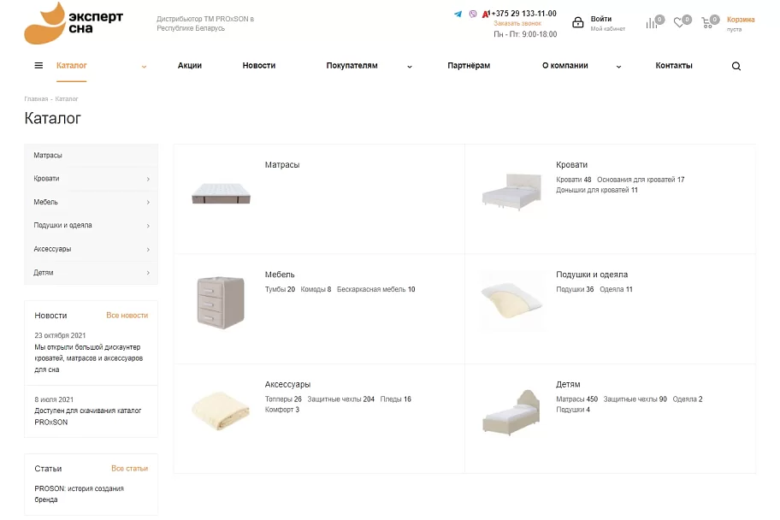The width and height of the screenshot is (780, 520).
Task: Open the product comparison icon
Action: pos(651,23)
